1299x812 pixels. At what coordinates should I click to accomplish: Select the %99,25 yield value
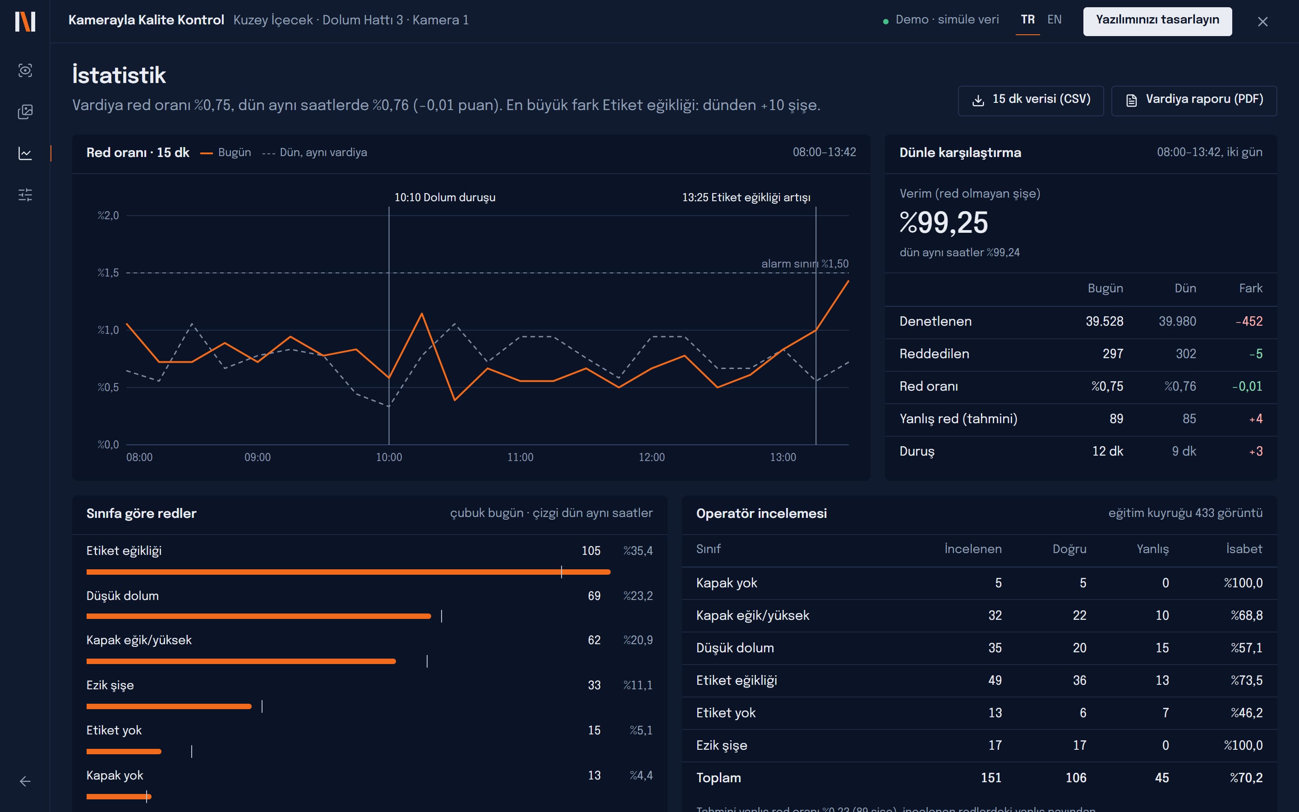[943, 223]
